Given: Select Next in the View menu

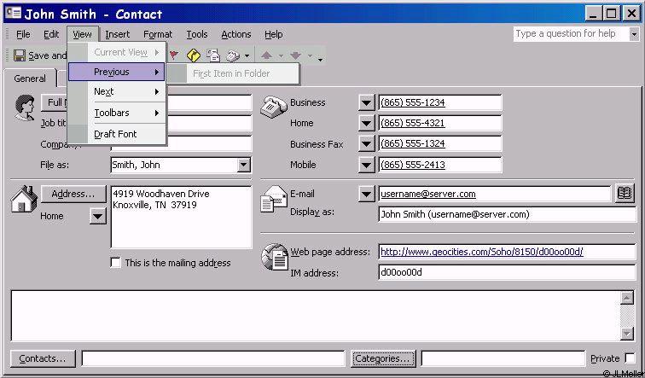Looking at the screenshot, I should pos(116,91).
